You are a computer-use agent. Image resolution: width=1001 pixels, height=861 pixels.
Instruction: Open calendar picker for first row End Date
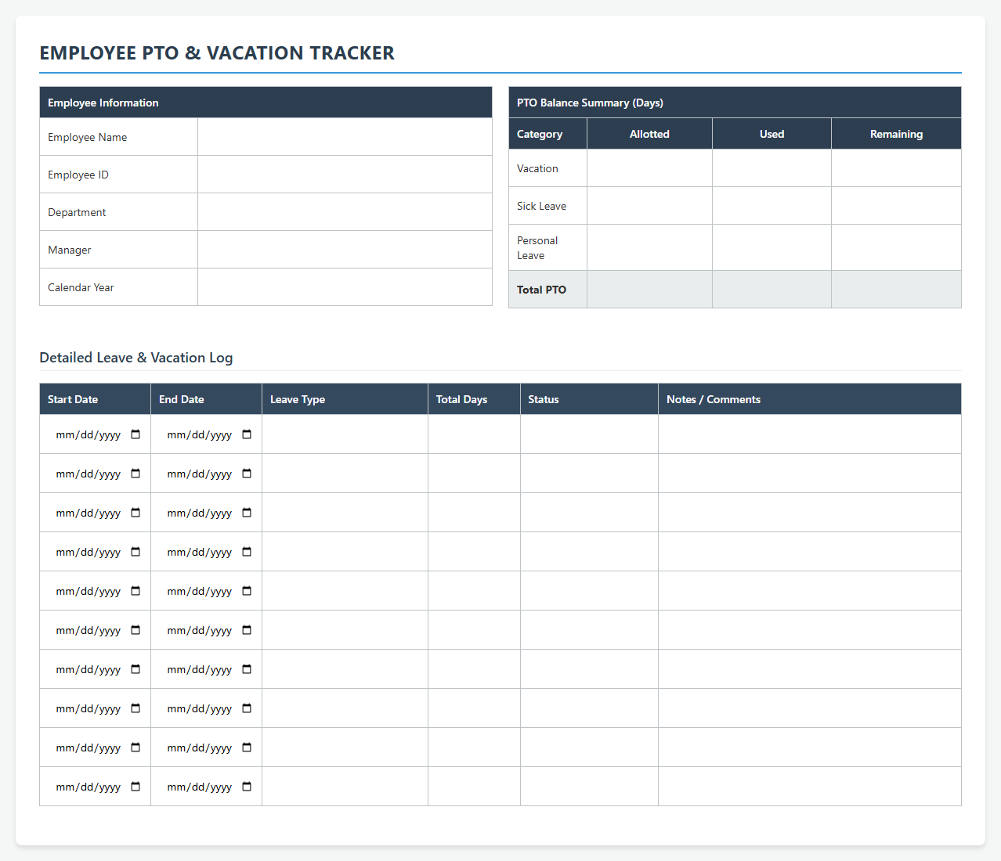point(247,434)
